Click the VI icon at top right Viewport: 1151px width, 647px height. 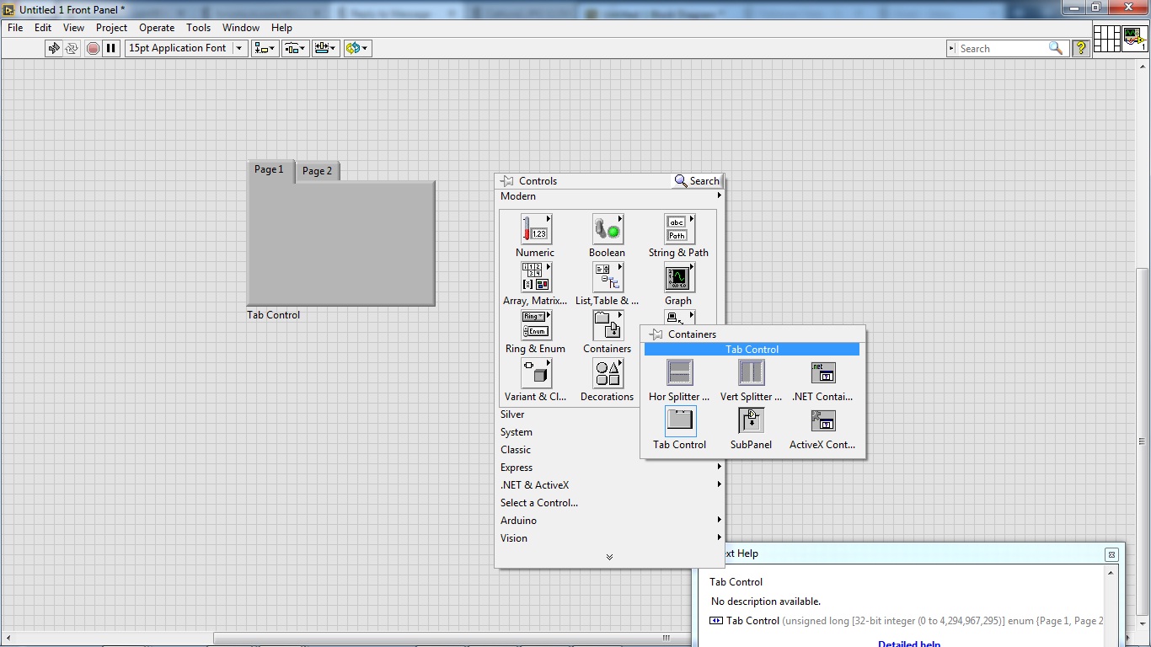[x=1134, y=39]
